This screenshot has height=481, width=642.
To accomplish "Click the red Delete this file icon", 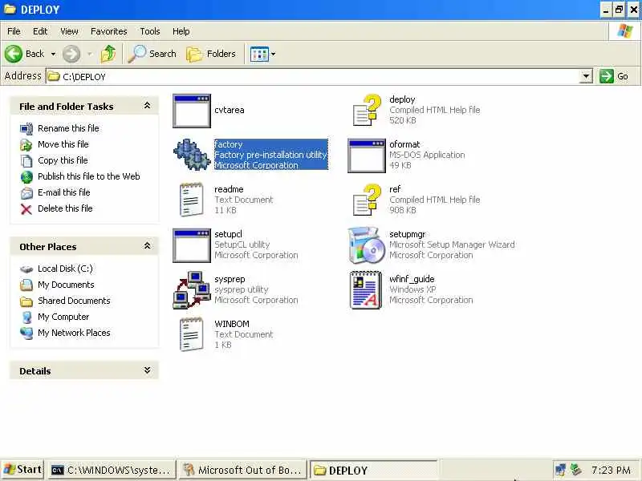I will 26,209.
